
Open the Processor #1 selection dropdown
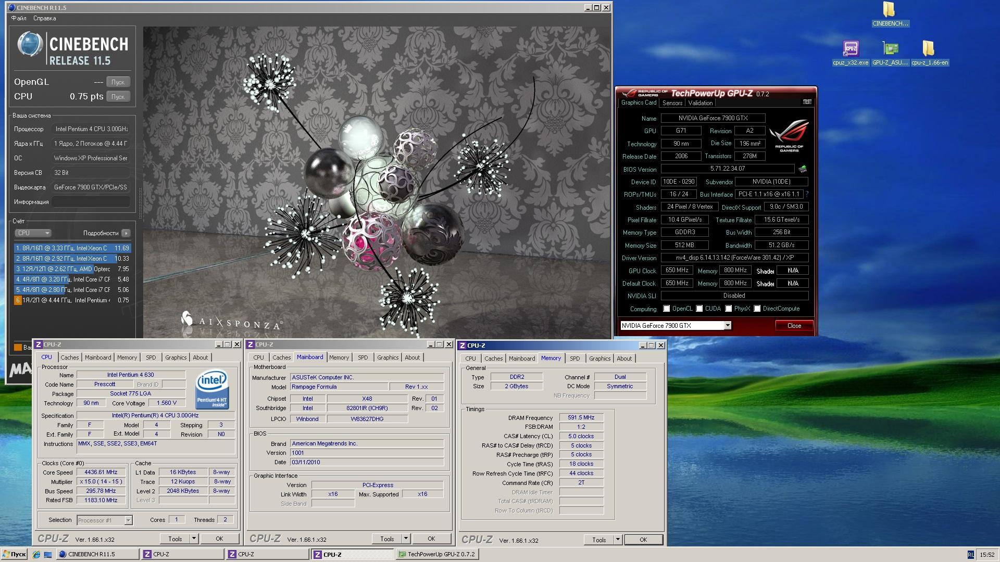pos(105,520)
